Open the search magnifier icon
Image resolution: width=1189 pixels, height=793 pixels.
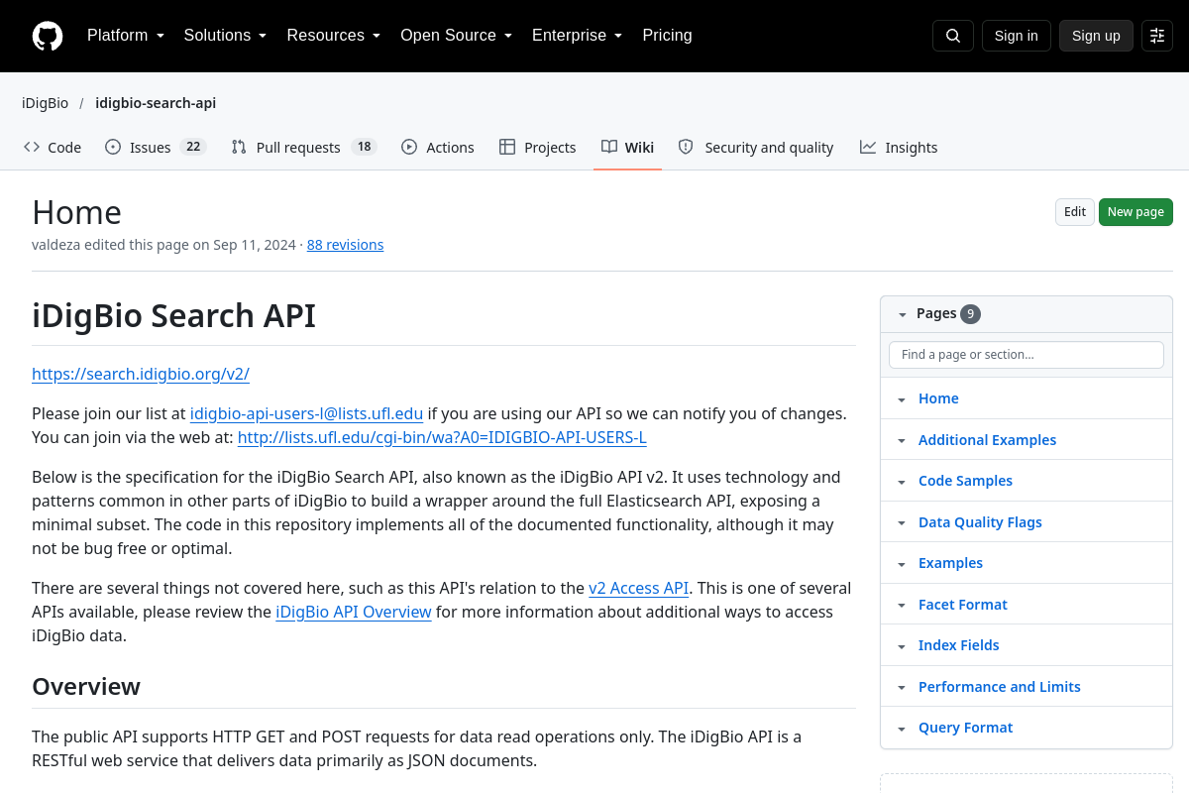coord(953,36)
